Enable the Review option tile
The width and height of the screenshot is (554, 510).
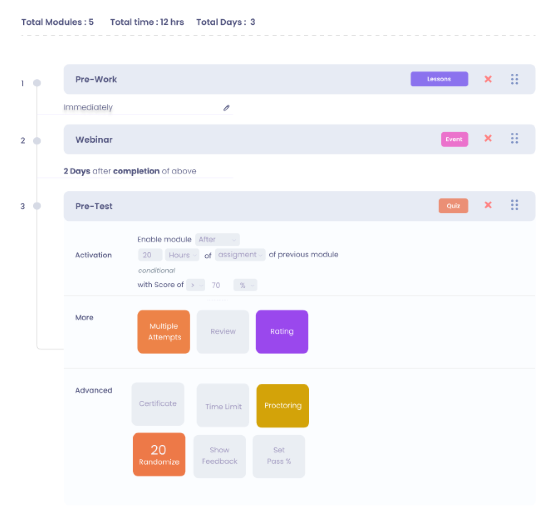(x=223, y=332)
